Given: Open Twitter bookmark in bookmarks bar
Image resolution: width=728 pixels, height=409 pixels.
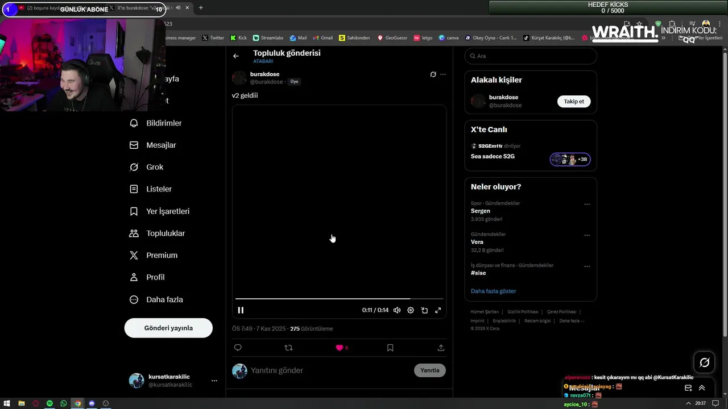Looking at the screenshot, I should point(213,38).
